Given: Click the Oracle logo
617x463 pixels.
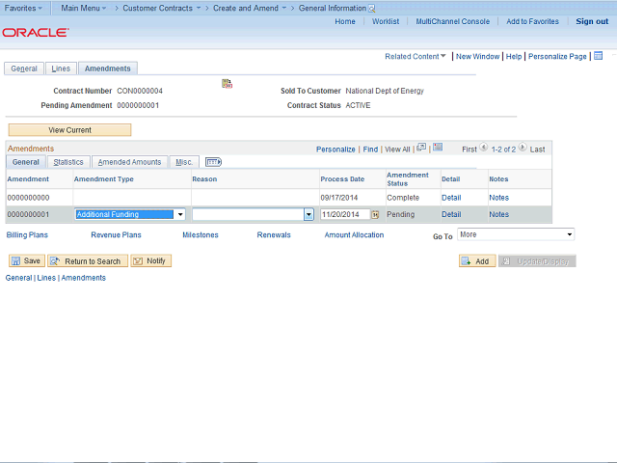Looking at the screenshot, I should (x=36, y=32).
